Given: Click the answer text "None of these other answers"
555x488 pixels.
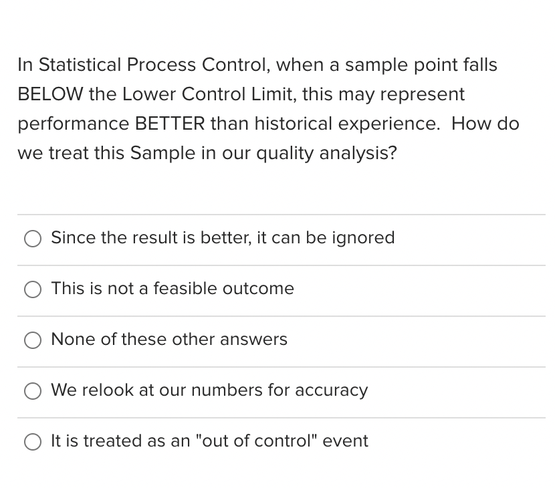Looking at the screenshot, I should tap(169, 340).
